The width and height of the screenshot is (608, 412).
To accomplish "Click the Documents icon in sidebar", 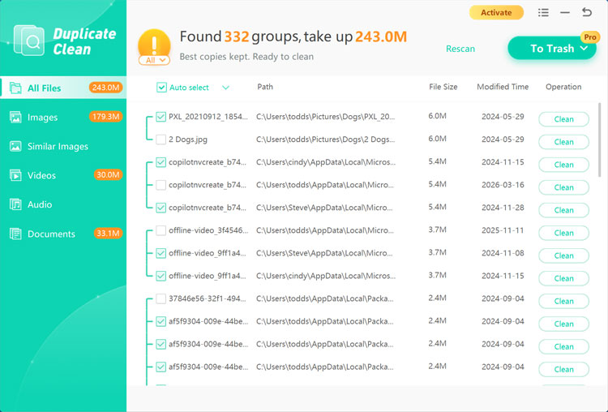I will (x=15, y=234).
